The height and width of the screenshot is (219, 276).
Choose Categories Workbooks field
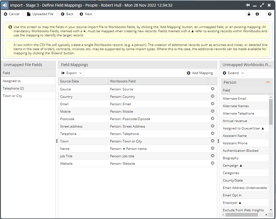[245, 173]
